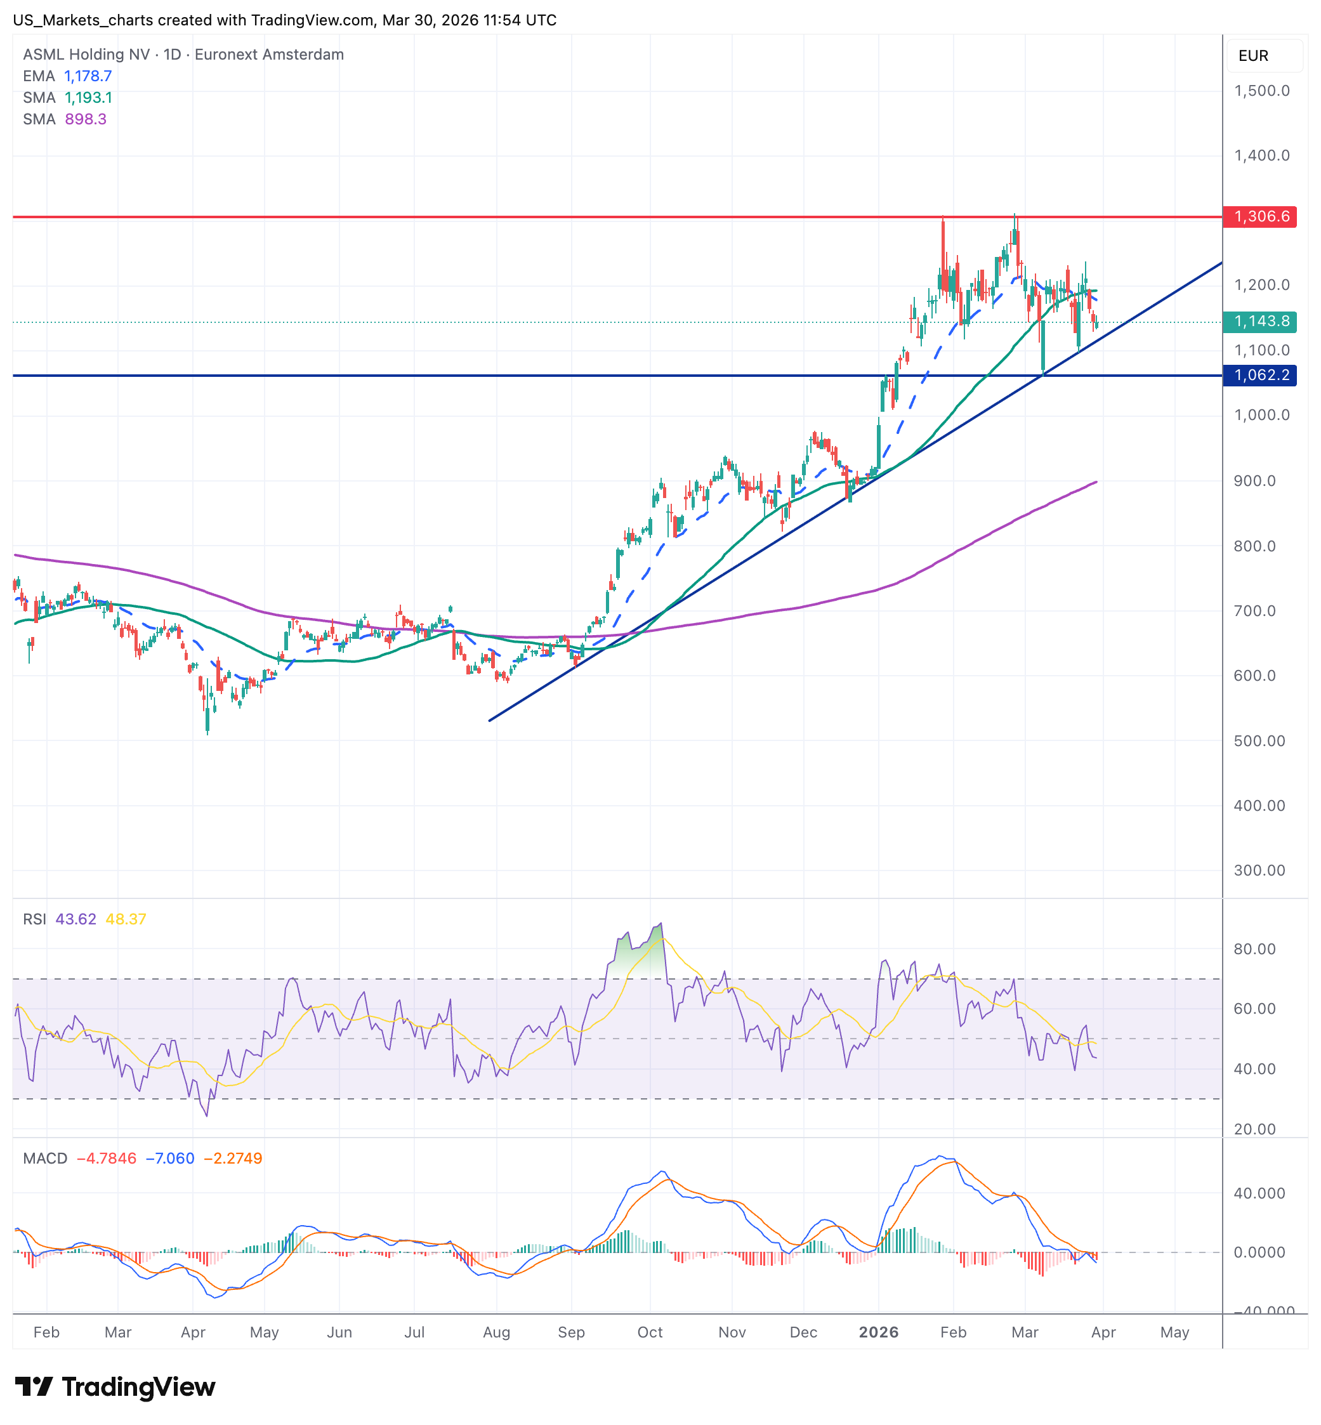Click the TradingView wordmark text

[x=139, y=1386]
